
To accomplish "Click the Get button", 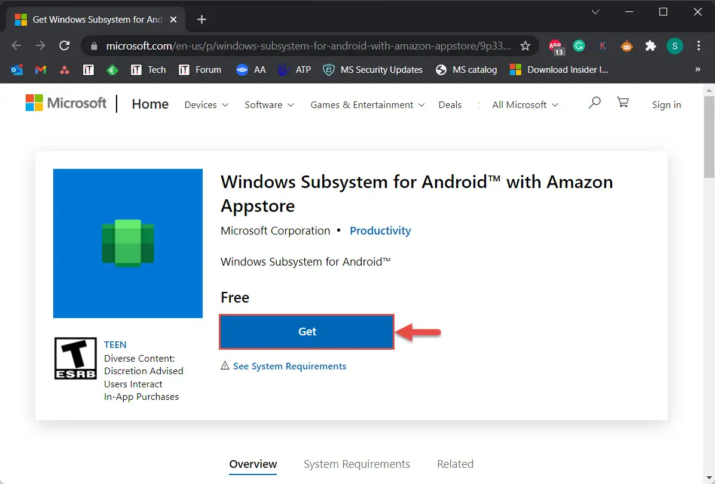I will (x=307, y=332).
